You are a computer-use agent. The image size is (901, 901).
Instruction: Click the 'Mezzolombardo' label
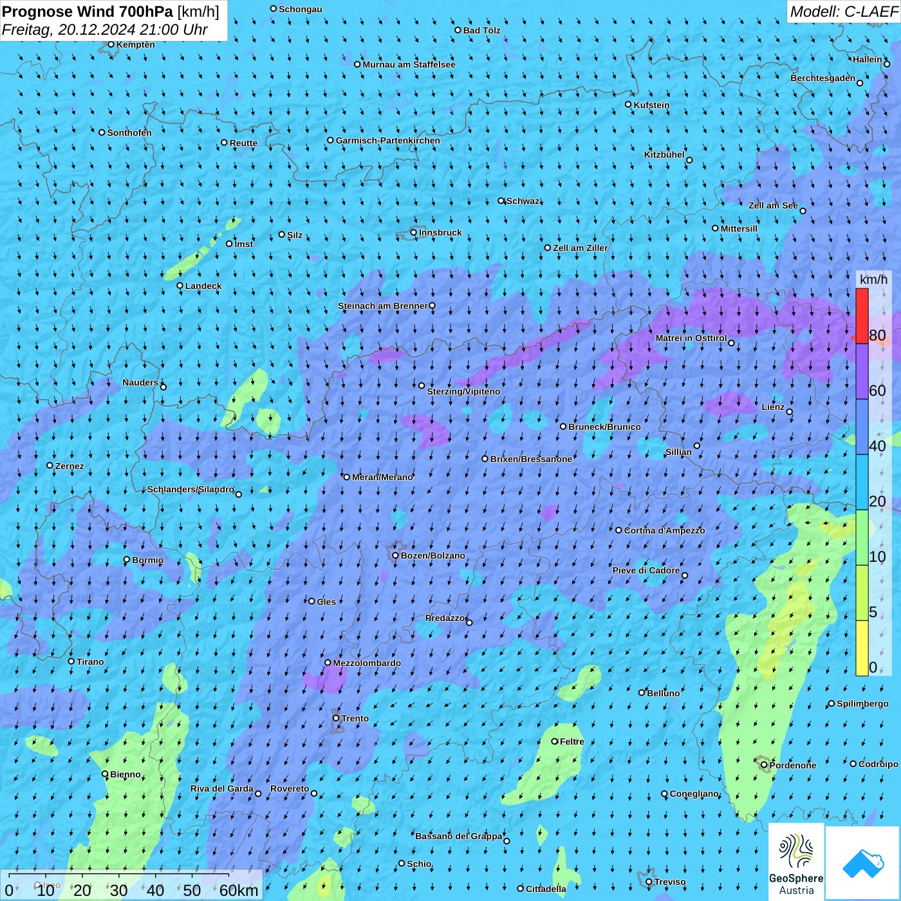coord(367,663)
